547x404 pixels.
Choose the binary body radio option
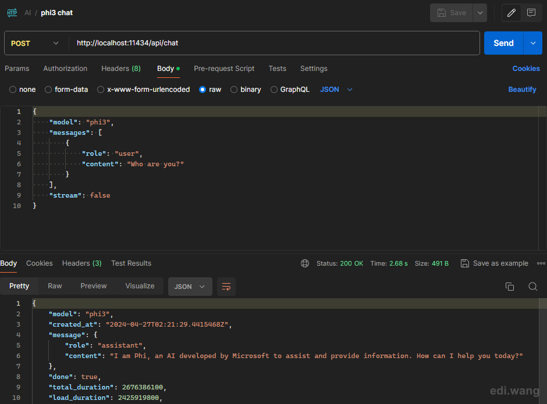[234, 90]
